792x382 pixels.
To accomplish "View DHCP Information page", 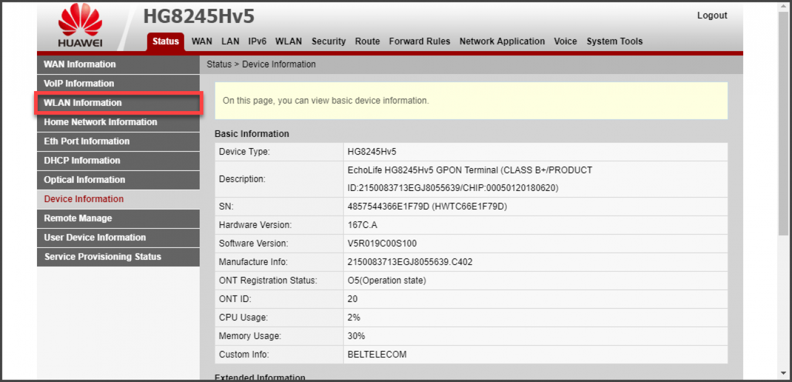I will click(x=82, y=160).
